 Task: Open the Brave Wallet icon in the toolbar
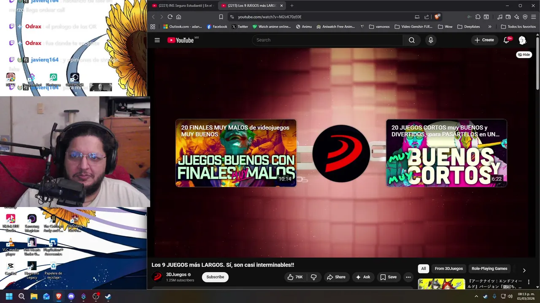(508, 17)
